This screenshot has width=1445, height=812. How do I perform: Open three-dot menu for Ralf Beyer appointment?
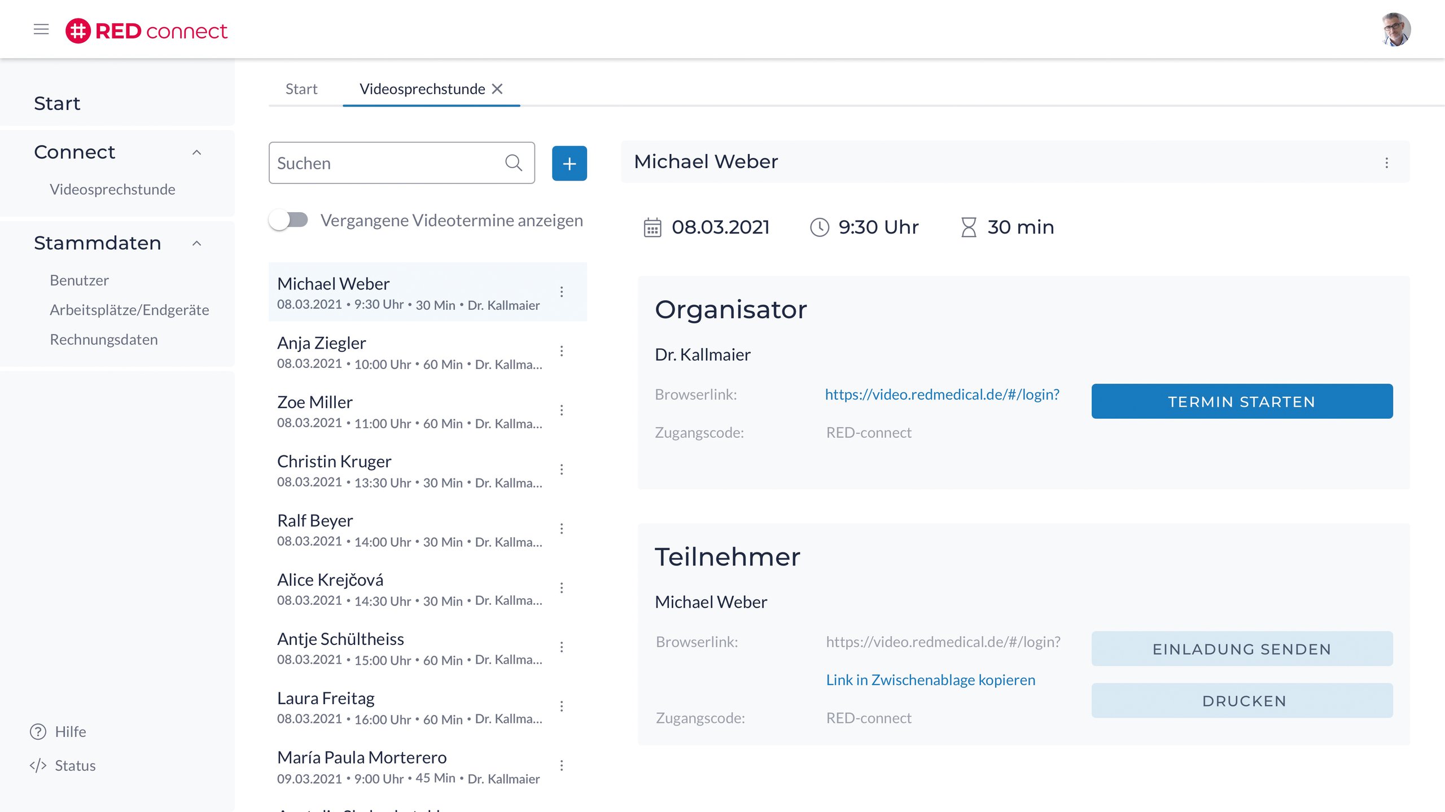pos(561,529)
